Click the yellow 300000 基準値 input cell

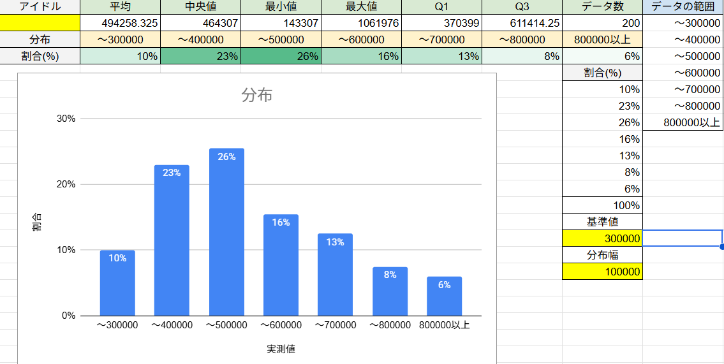tap(603, 238)
